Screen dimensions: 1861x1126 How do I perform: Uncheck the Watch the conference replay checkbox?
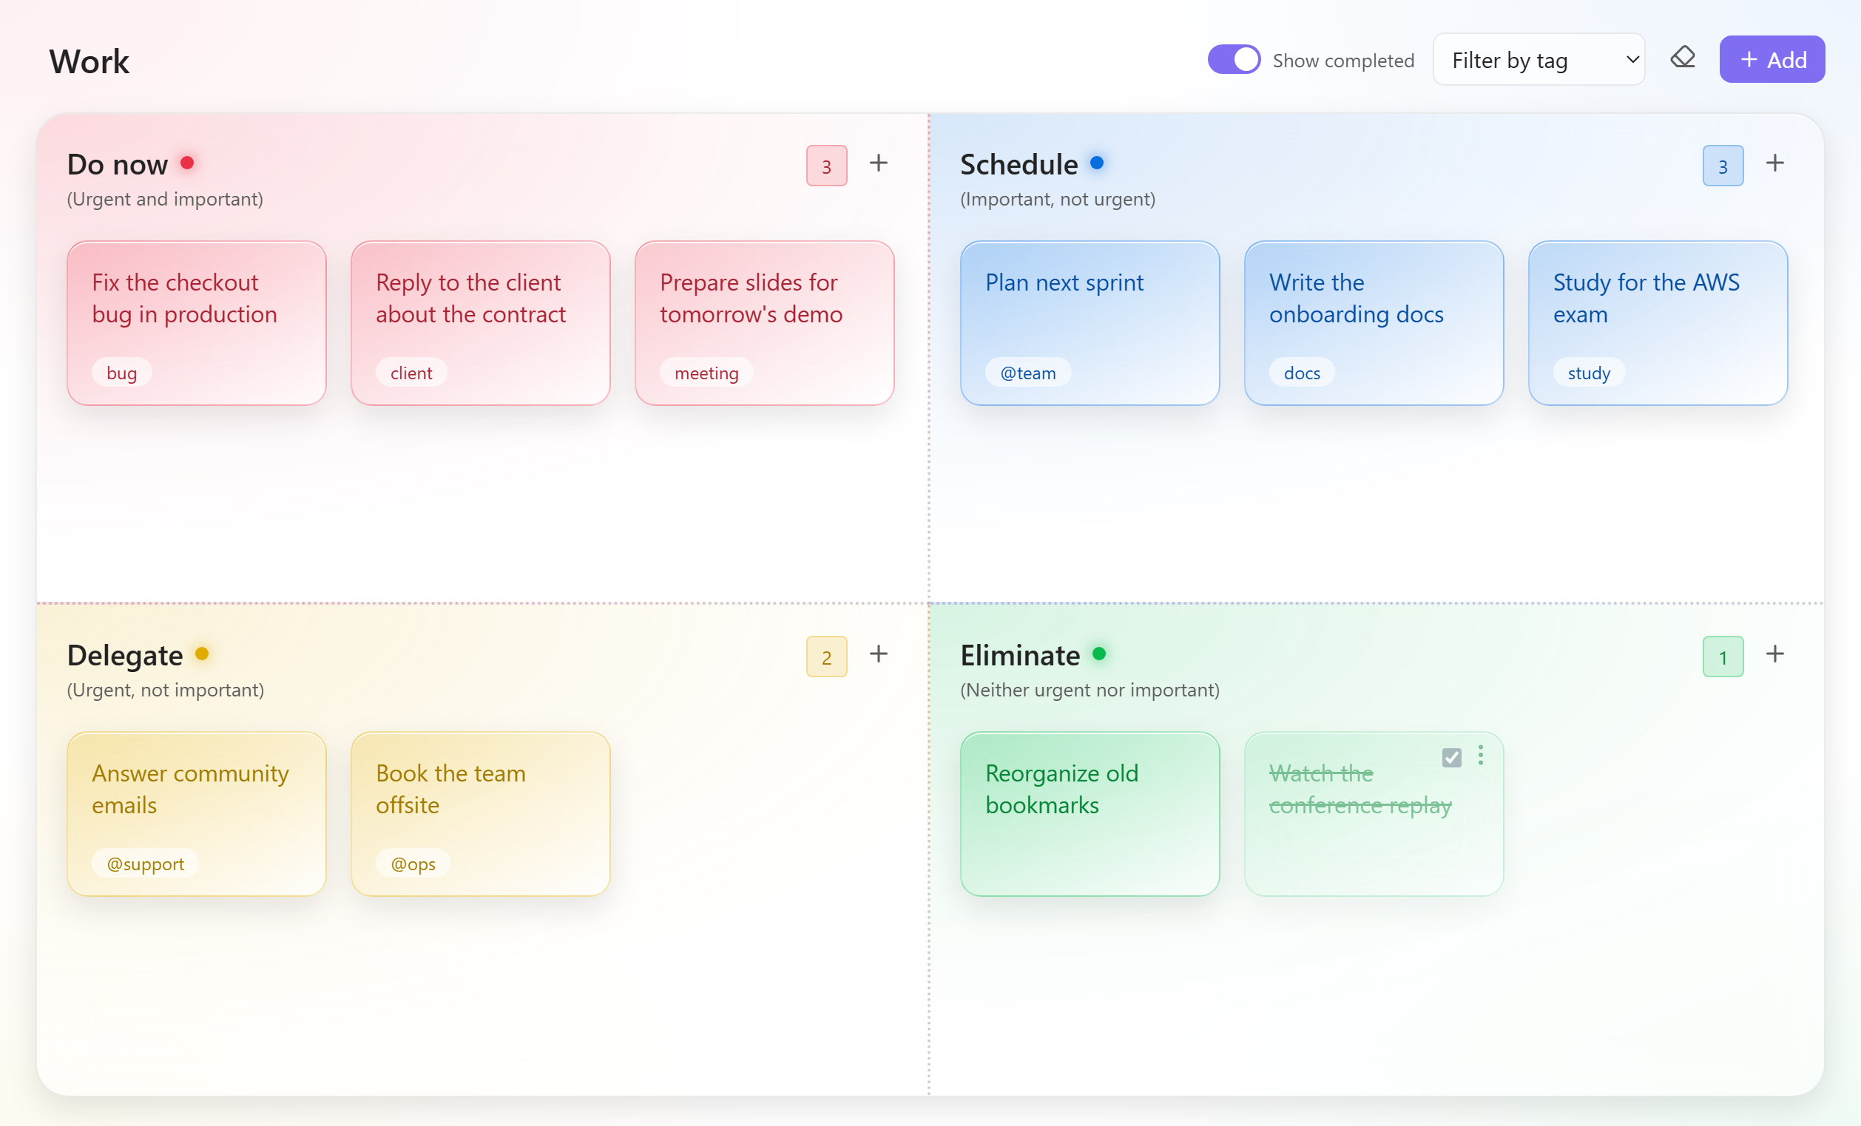click(1451, 757)
